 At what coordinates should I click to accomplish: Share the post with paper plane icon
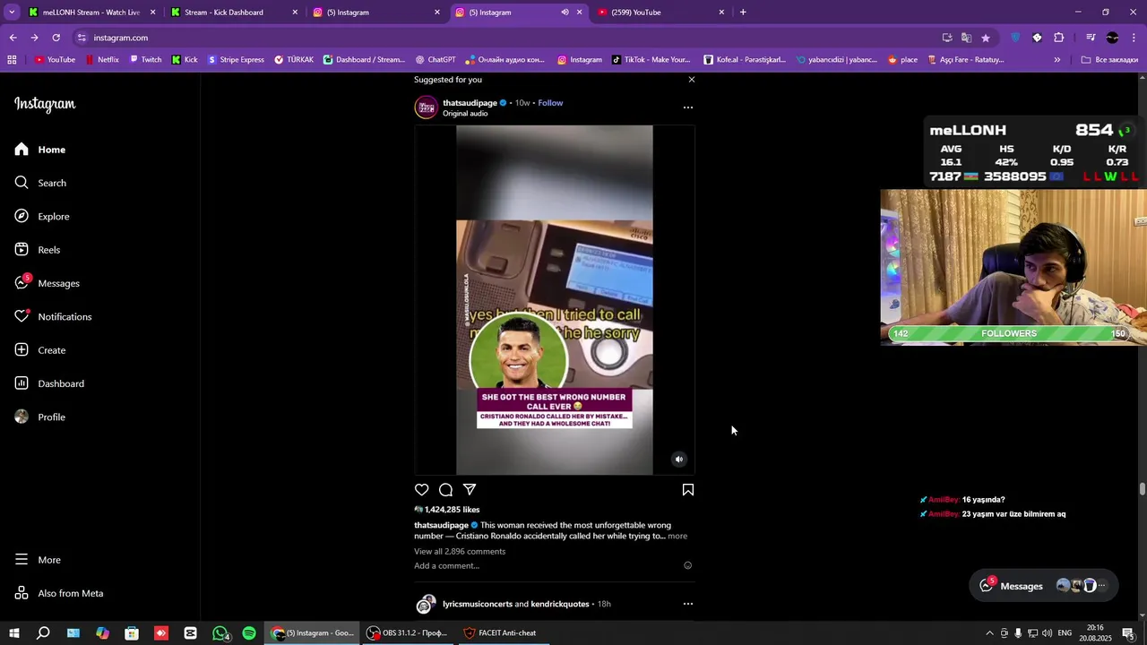point(470,490)
